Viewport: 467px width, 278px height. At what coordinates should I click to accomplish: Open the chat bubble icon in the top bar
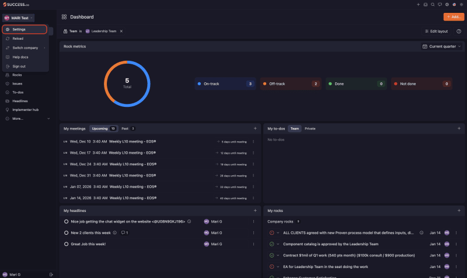(x=440, y=5)
